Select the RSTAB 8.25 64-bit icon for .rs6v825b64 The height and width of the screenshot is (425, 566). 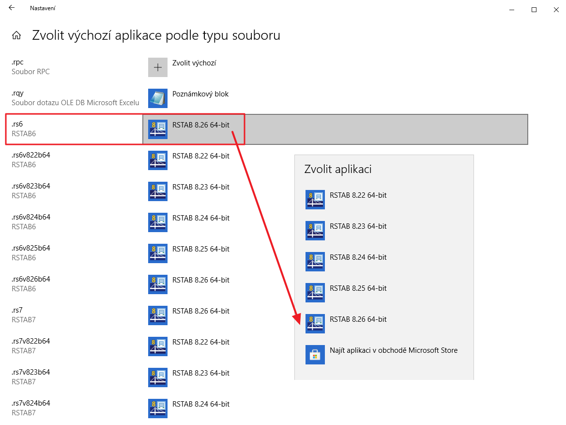coord(157,253)
